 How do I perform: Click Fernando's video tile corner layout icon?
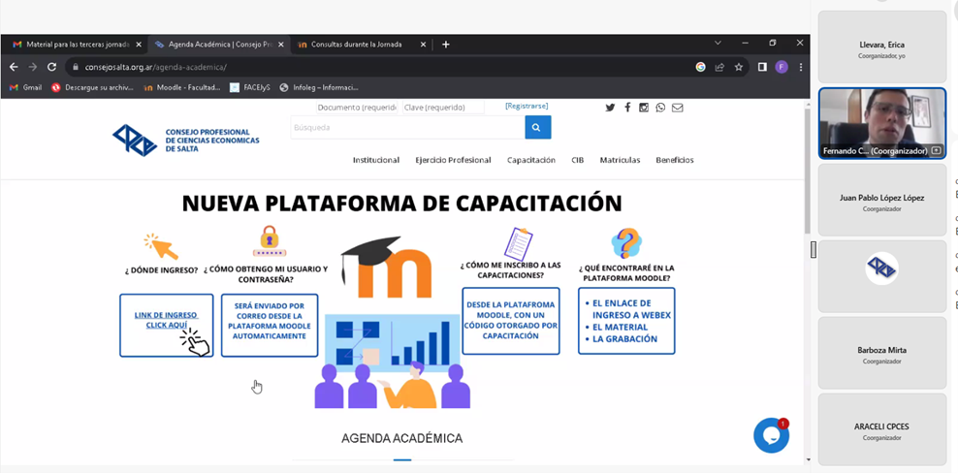point(936,150)
